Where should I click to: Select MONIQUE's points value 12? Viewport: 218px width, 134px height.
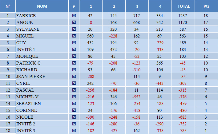(x=206, y=56)
